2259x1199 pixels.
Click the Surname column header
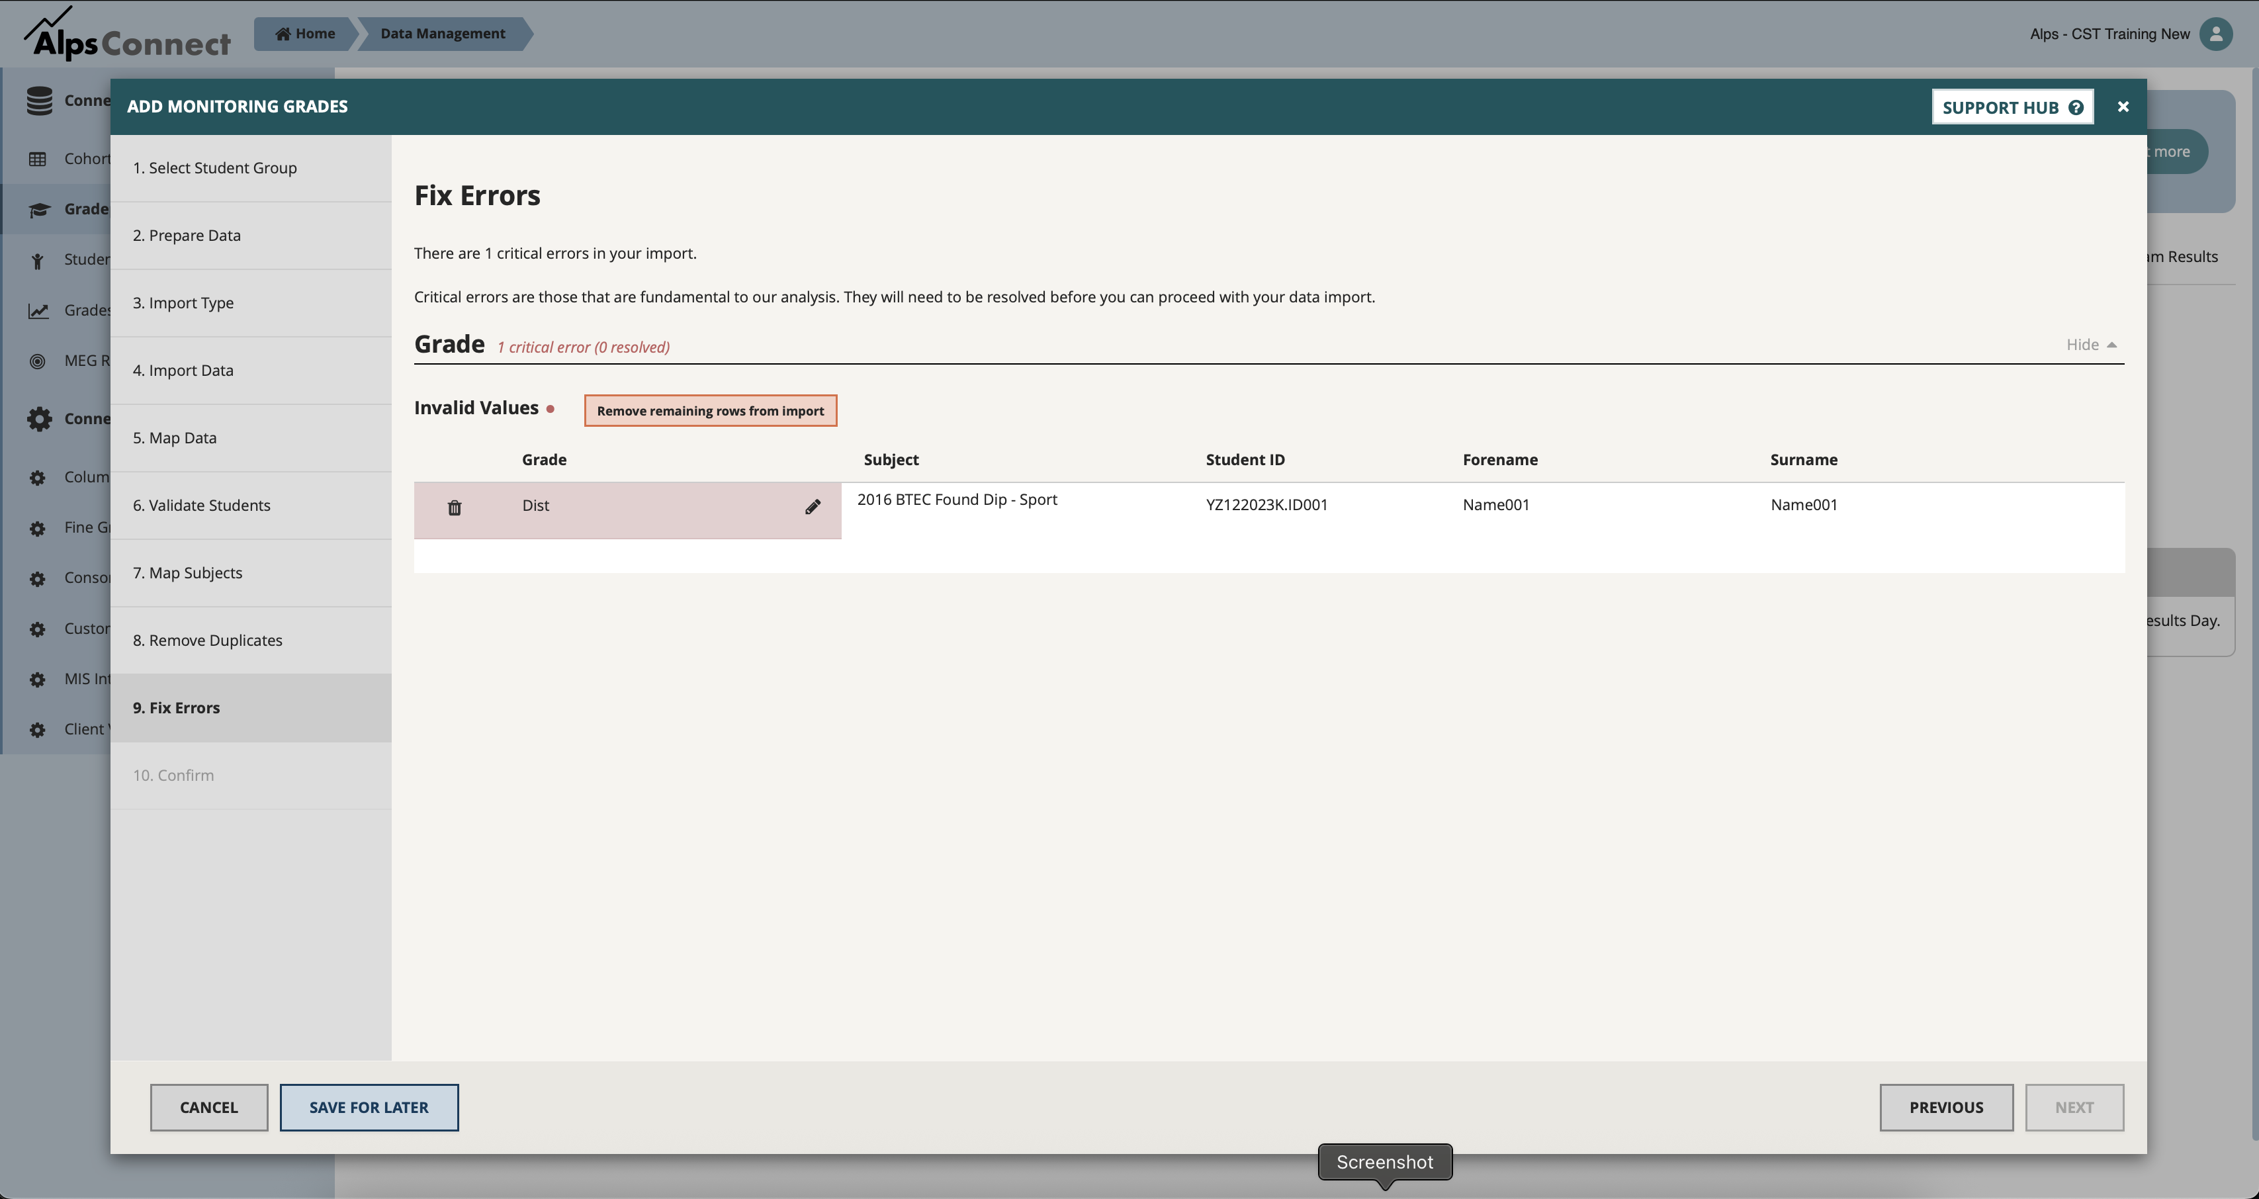1803,460
